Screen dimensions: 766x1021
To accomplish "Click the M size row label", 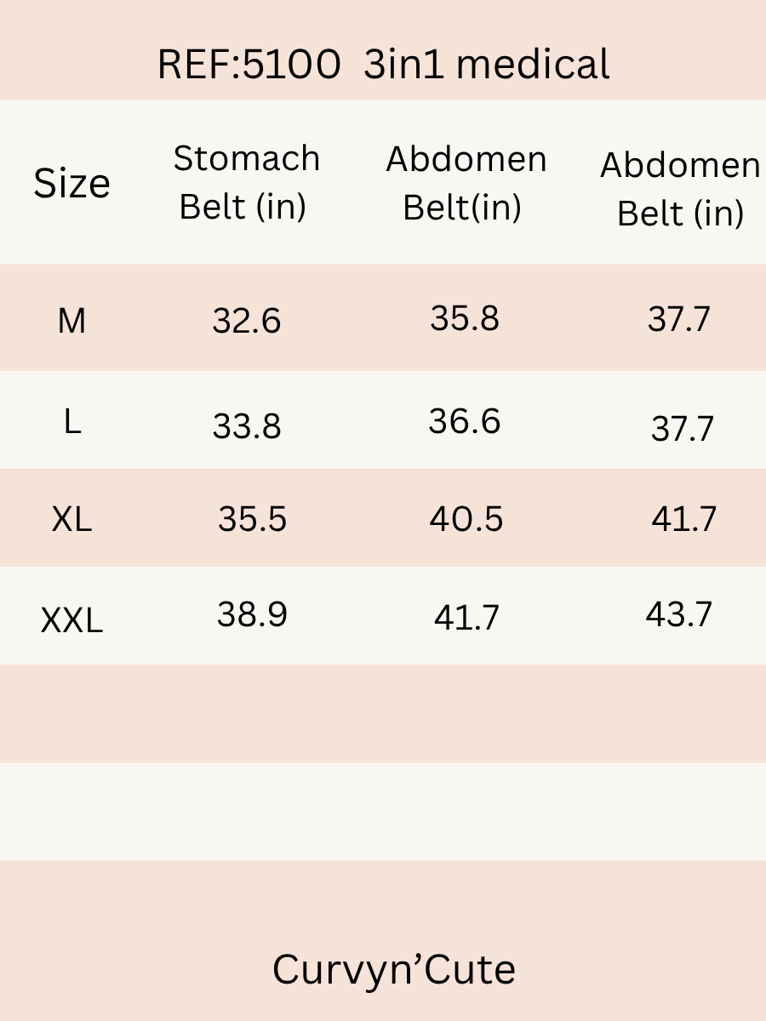I will 71,322.
